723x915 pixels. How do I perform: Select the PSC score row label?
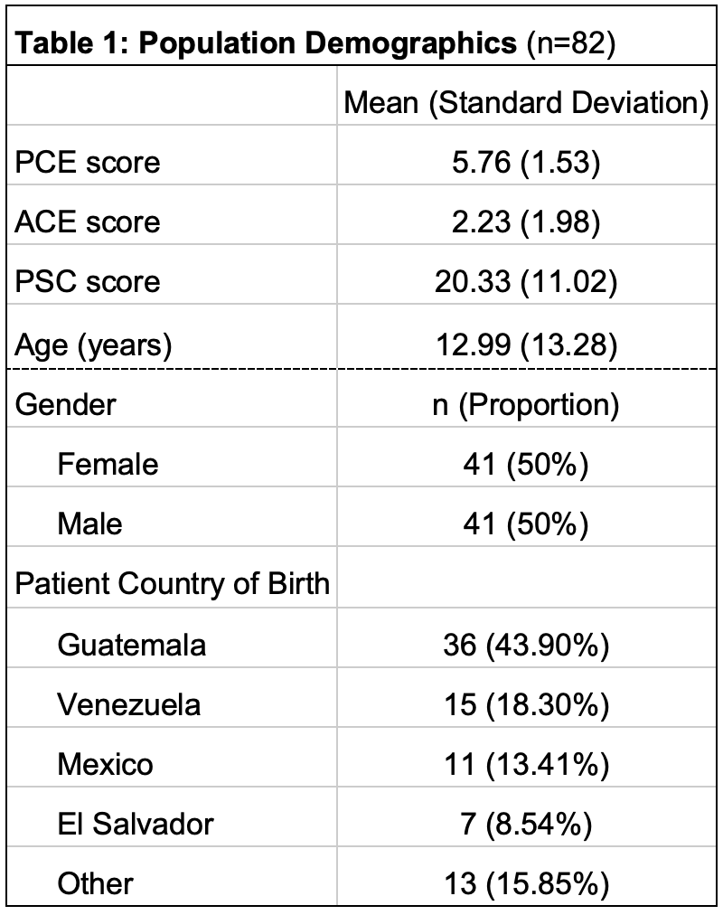pos(88,281)
